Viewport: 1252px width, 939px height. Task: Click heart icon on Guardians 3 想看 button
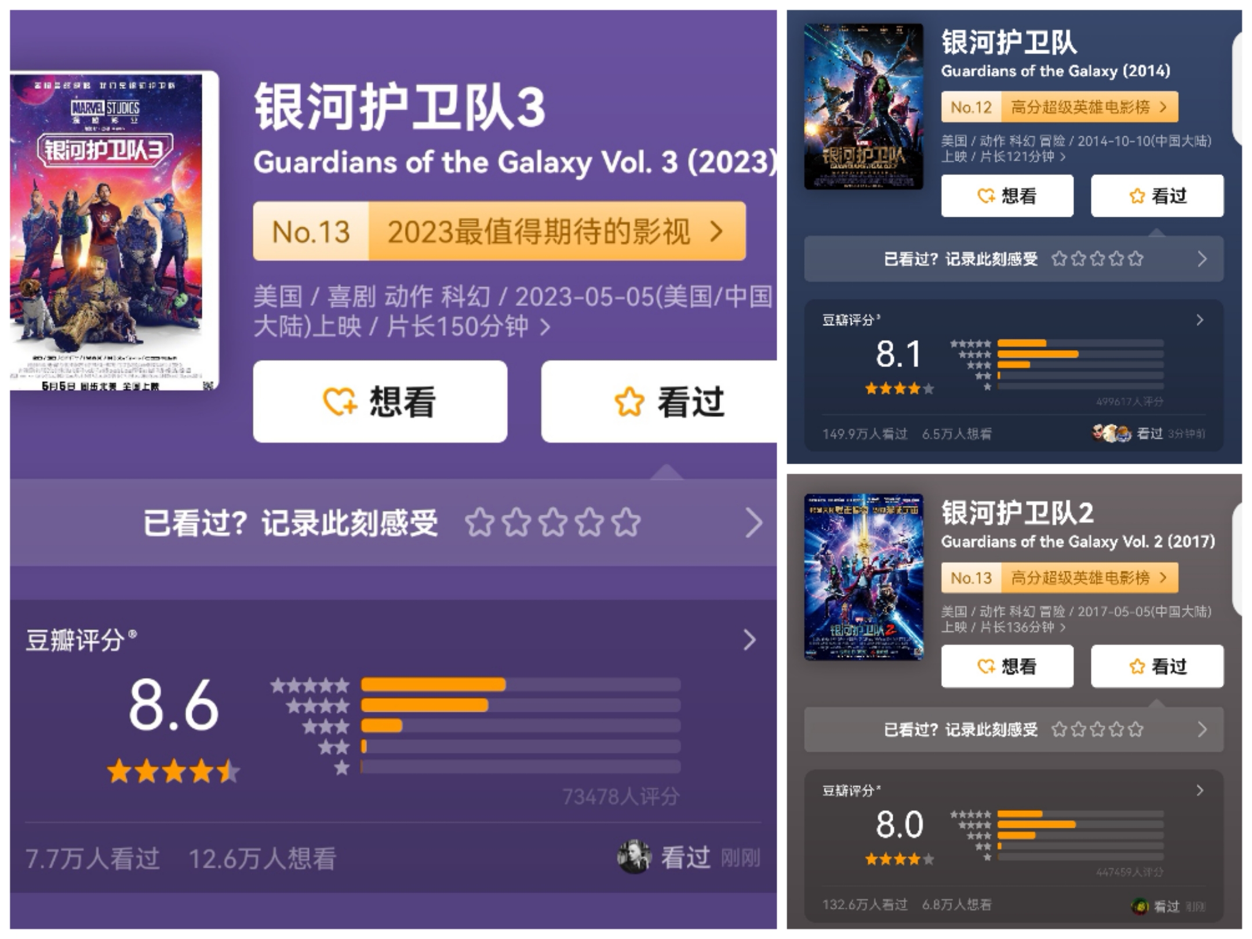pos(340,402)
